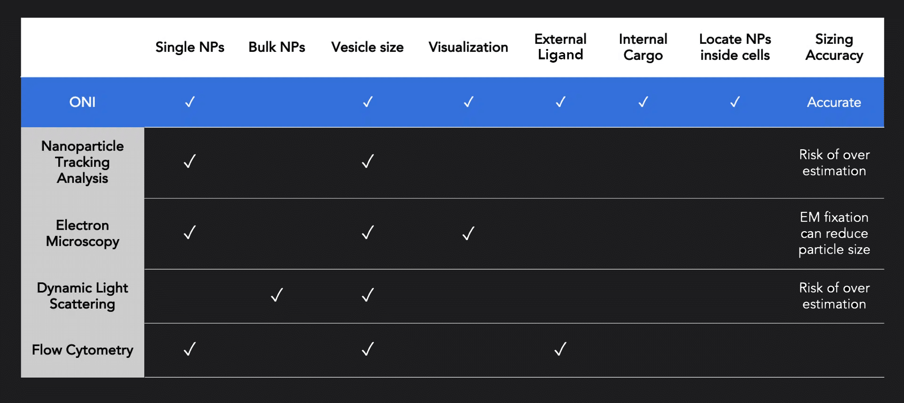
Task: Select the Single NPs column header
Action: coord(190,47)
